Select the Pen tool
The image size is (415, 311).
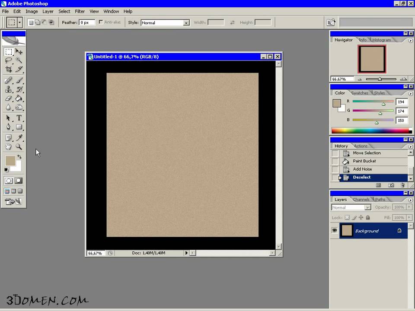9,127
